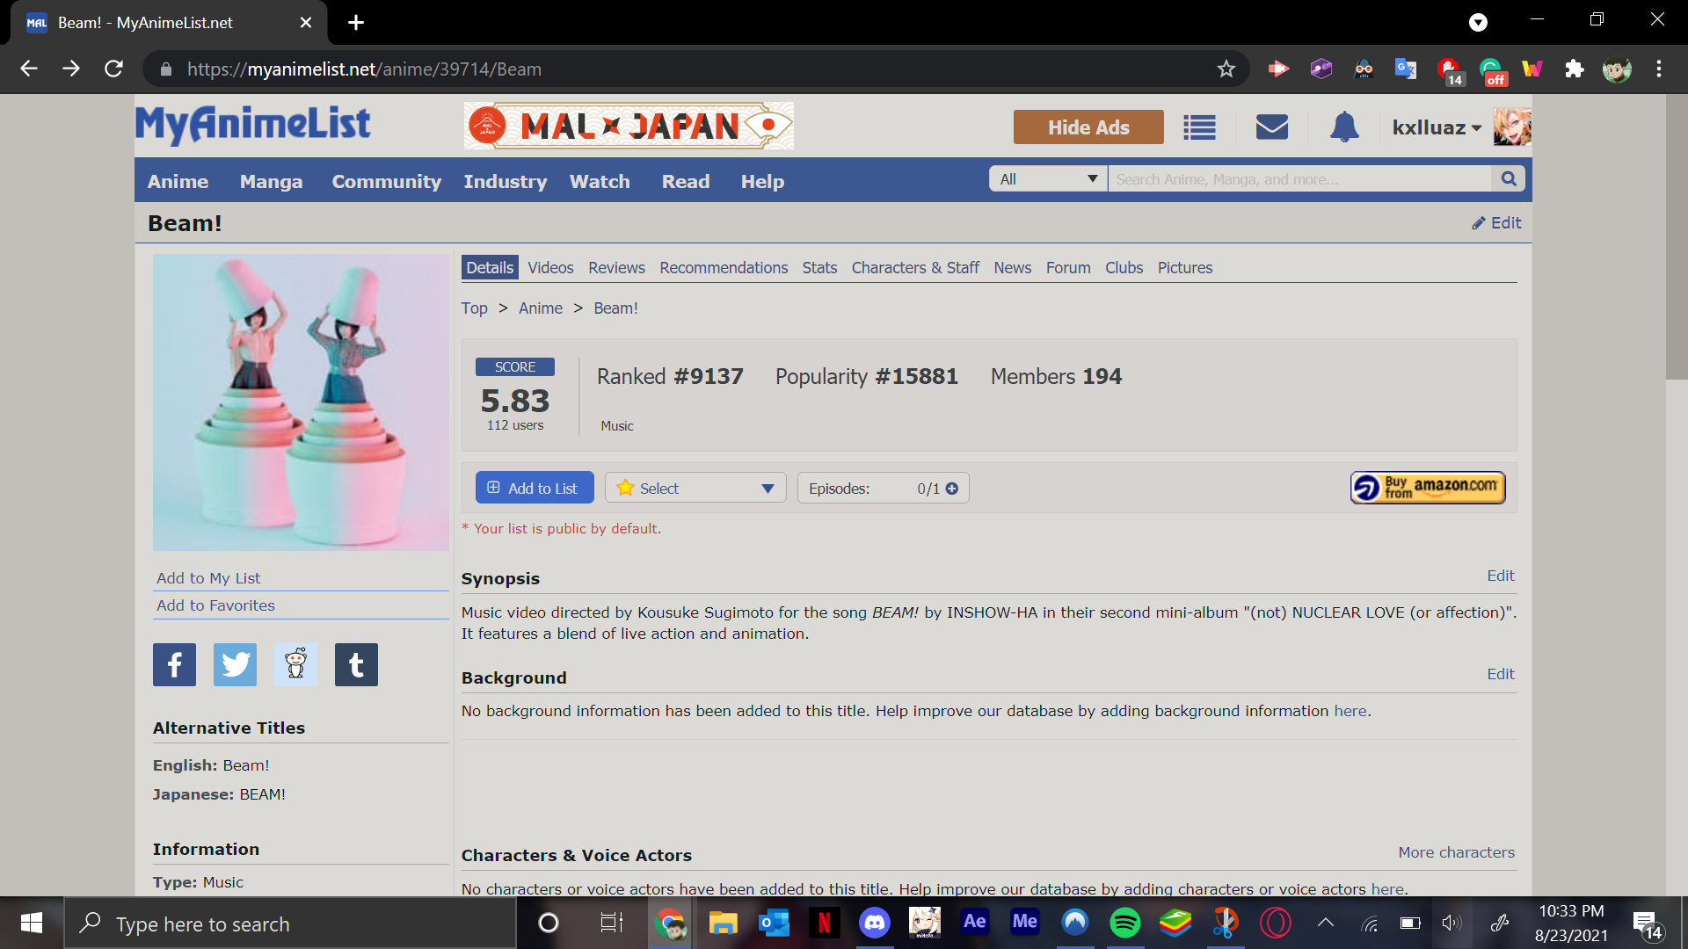This screenshot has width=1688, height=949.
Task: Click the Tumblr share icon
Action: pos(356,664)
